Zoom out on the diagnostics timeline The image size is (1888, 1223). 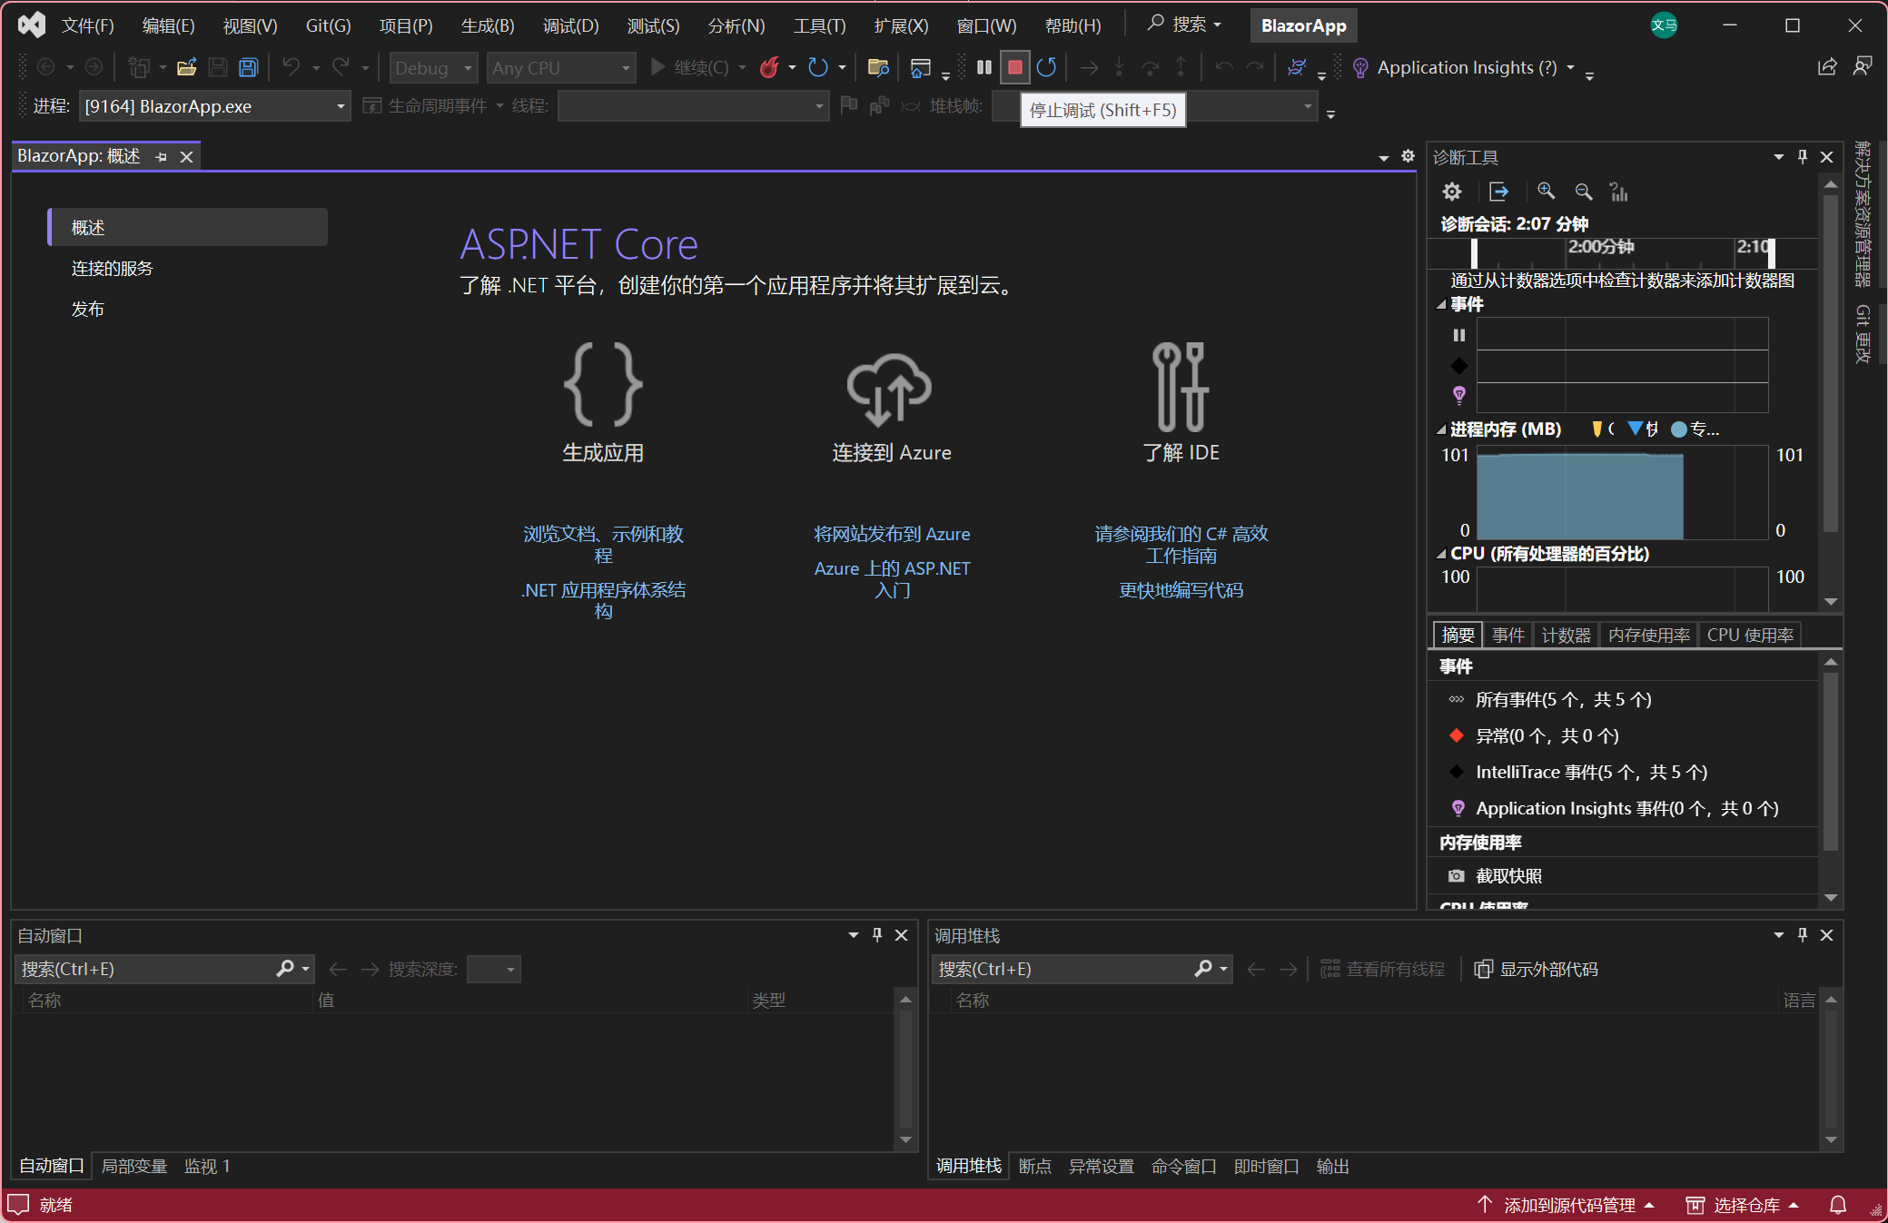point(1584,192)
